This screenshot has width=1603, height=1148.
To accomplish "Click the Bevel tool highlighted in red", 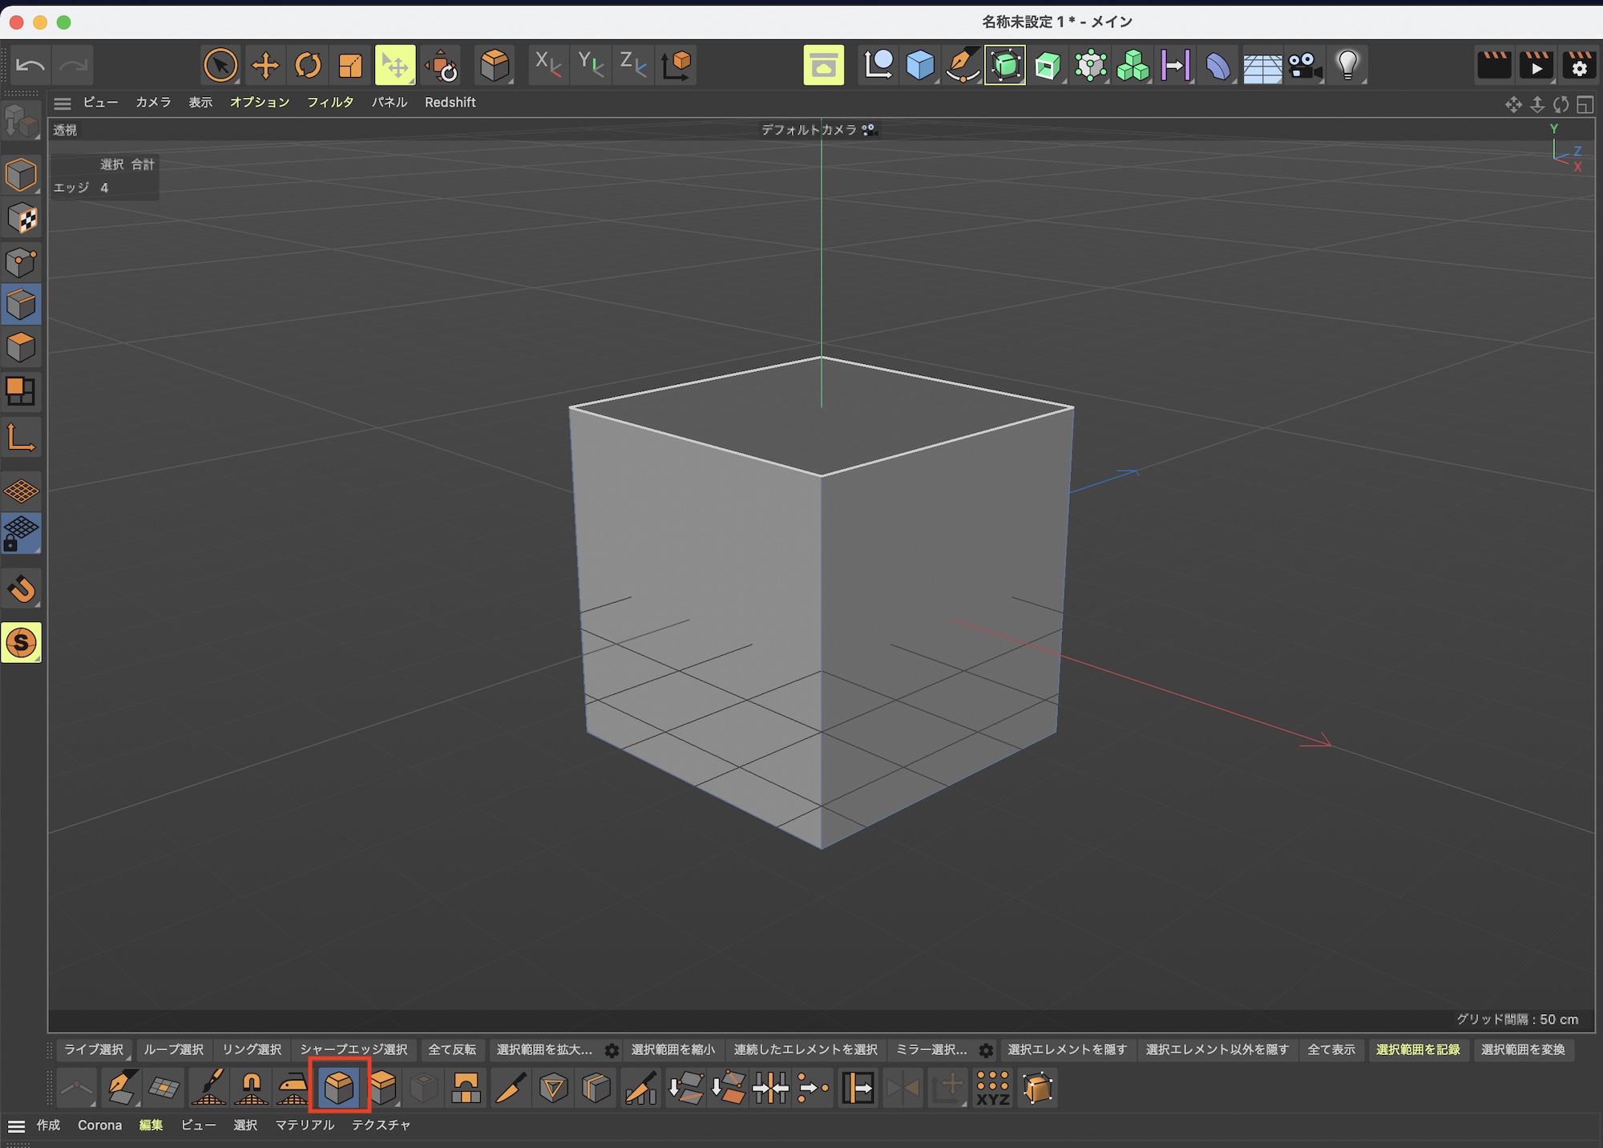I will [339, 1087].
